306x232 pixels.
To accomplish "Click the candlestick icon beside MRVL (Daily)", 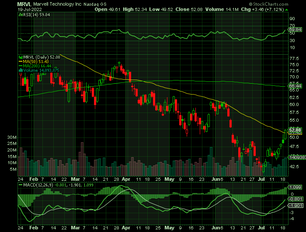I will click(21, 57).
